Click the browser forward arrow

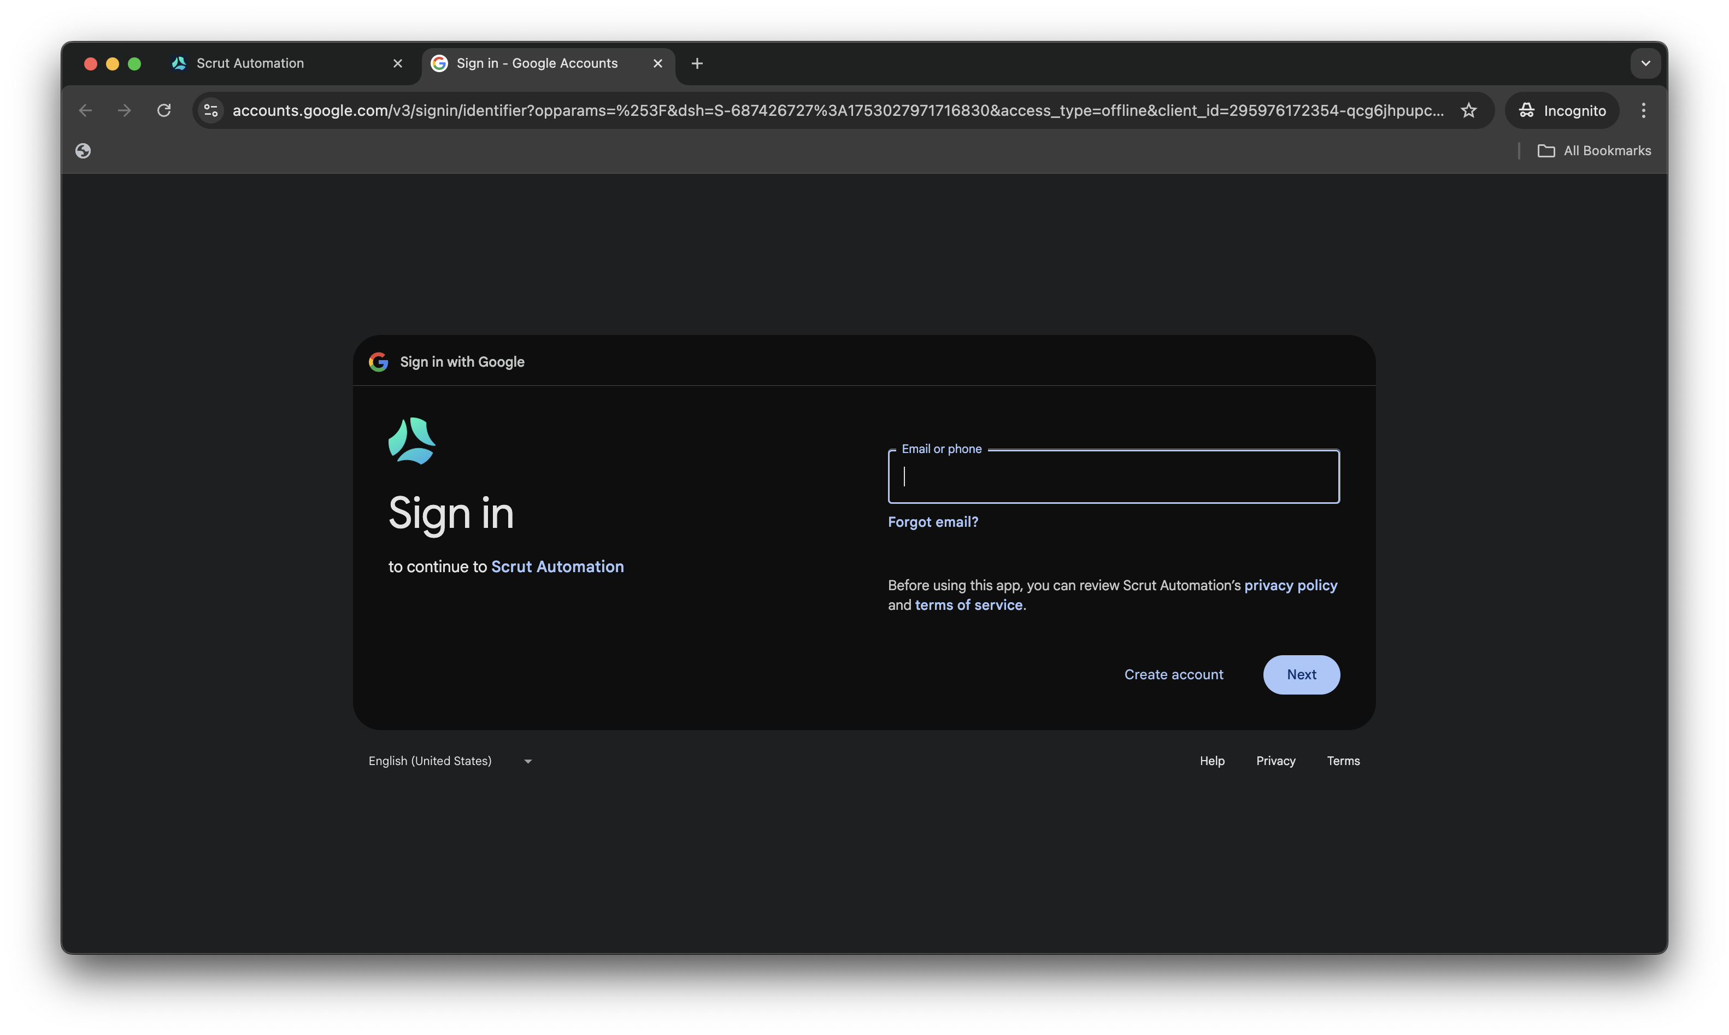click(x=124, y=110)
